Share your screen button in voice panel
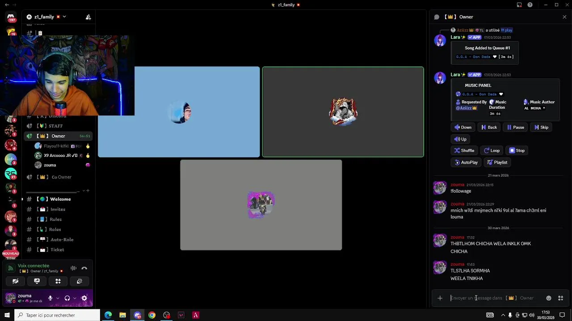This screenshot has width=572, height=321. click(37, 281)
